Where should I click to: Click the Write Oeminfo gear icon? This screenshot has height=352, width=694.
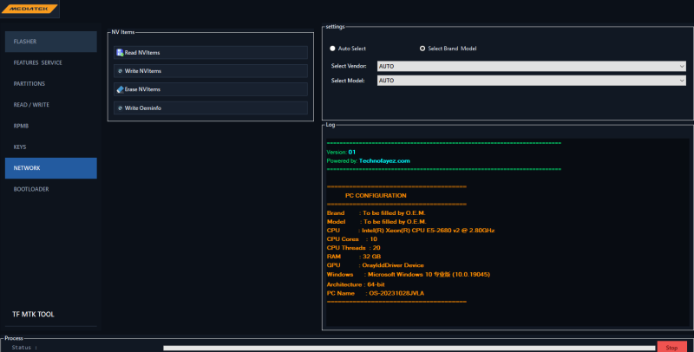(120, 108)
